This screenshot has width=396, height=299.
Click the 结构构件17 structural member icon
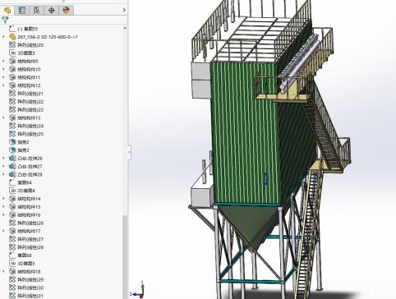pyautogui.click(x=12, y=231)
